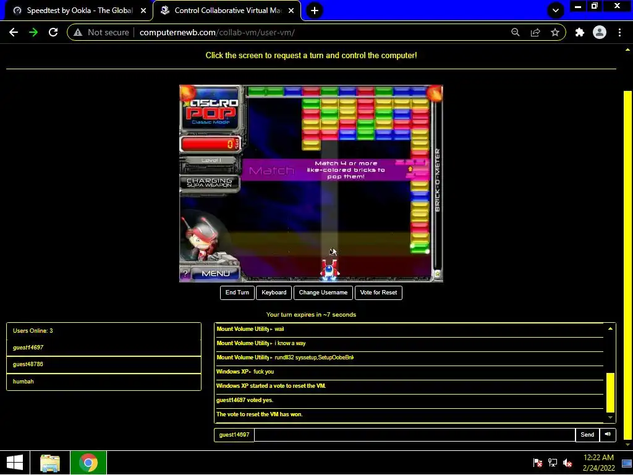Viewport: 633px width, 475px height.
Task: Click the guest14697 username label beside chat input
Action: pyautogui.click(x=234, y=435)
